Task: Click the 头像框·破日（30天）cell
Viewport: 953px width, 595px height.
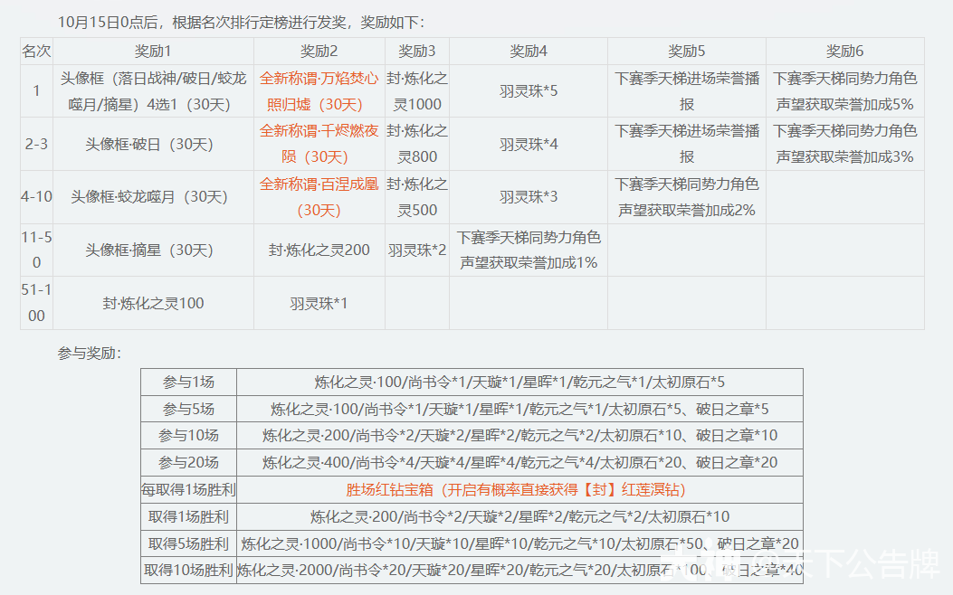Action: [152, 145]
